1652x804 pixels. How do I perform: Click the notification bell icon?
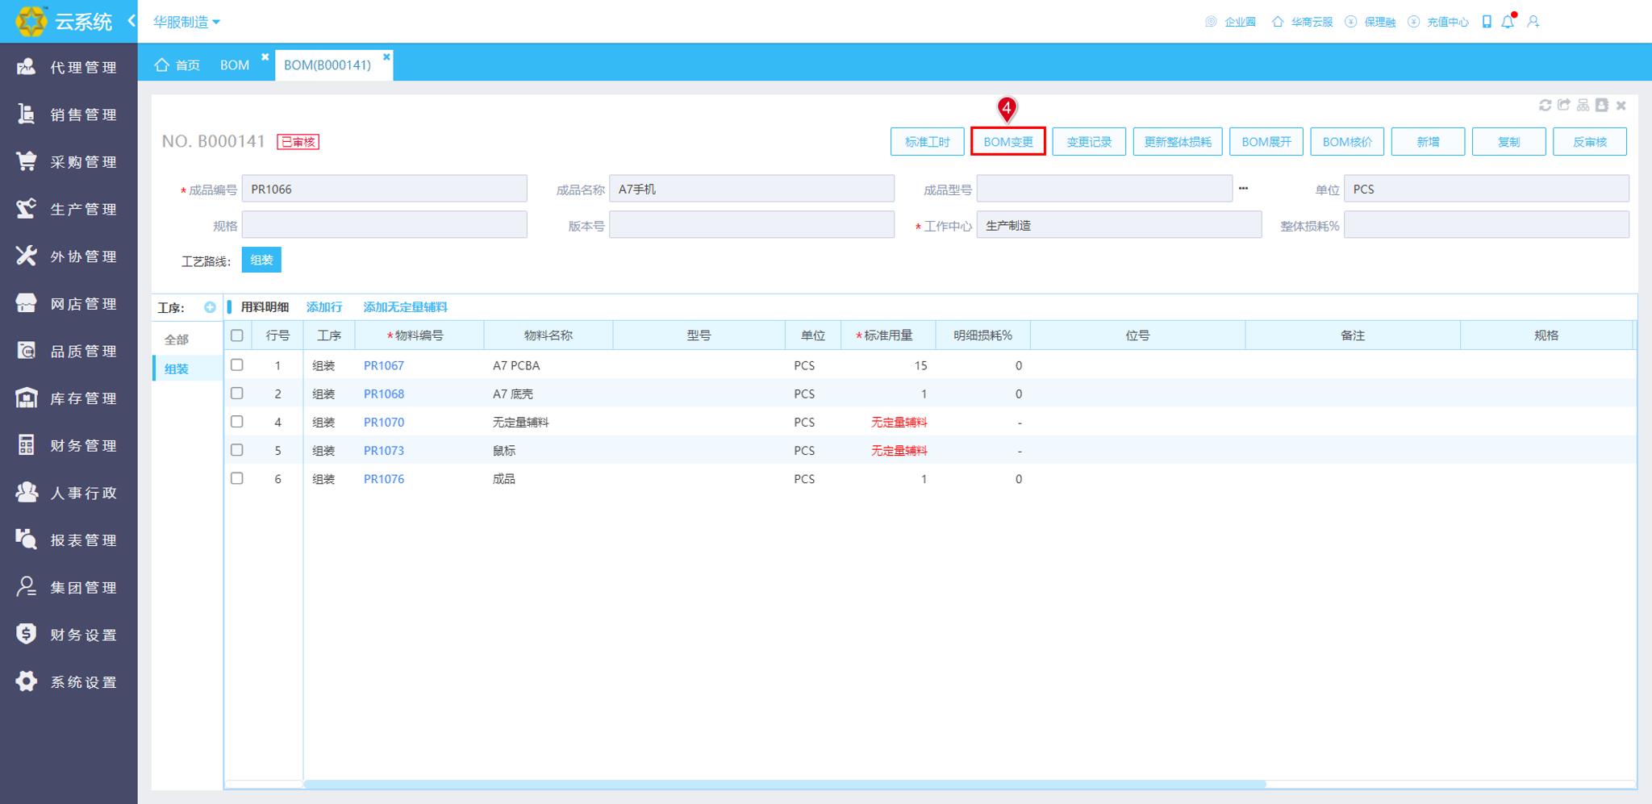(x=1508, y=22)
